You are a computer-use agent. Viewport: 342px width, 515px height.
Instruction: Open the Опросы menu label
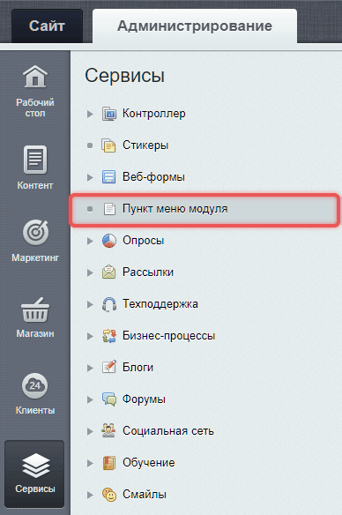pyautogui.click(x=143, y=241)
